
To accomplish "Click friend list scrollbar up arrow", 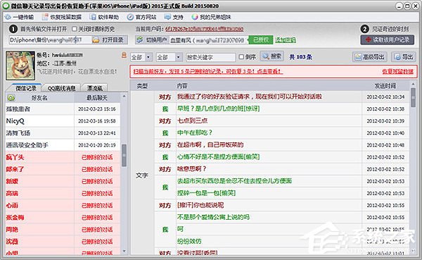I will click(x=124, y=97).
